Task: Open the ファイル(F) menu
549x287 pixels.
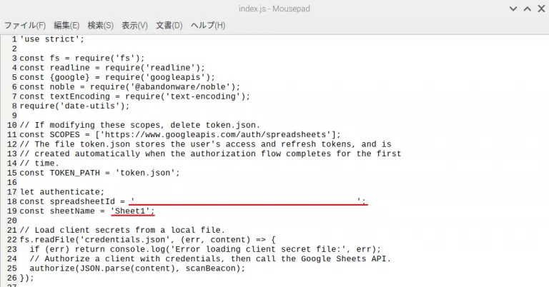Action: [25, 25]
